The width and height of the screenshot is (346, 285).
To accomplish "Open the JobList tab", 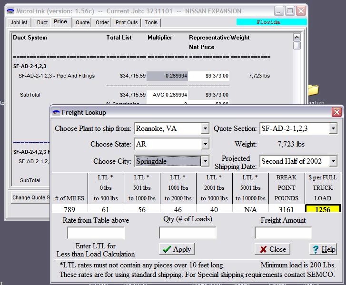I will (x=19, y=22).
